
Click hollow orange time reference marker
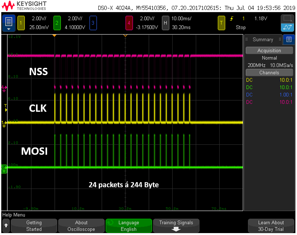125,35
